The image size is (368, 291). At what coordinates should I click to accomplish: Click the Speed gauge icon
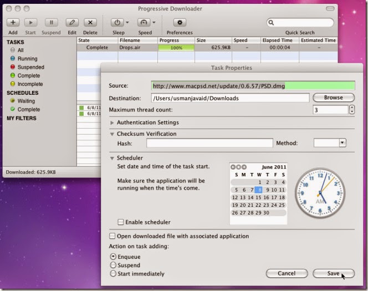144,23
